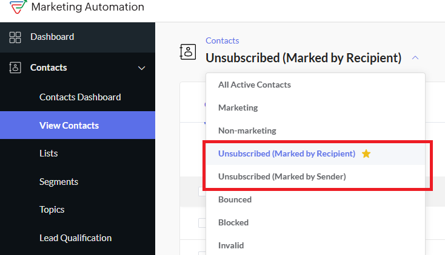Image resolution: width=445 pixels, height=255 pixels.
Task: Collapse the Contacts sidebar section chevron
Action: tap(142, 68)
